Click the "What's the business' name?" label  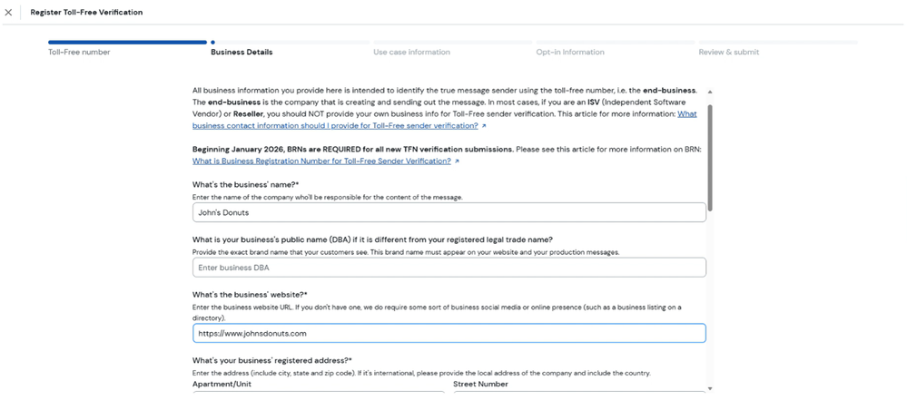[246, 184]
